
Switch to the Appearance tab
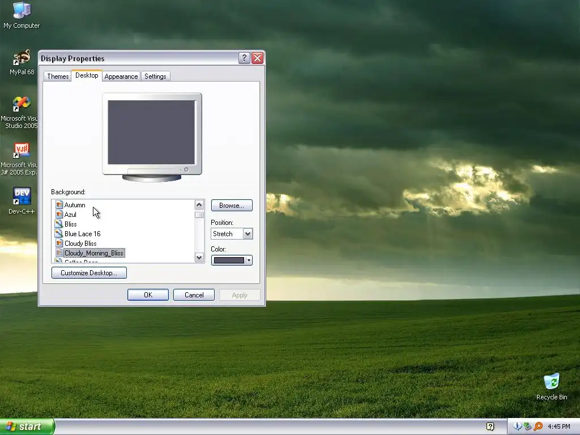click(x=121, y=76)
